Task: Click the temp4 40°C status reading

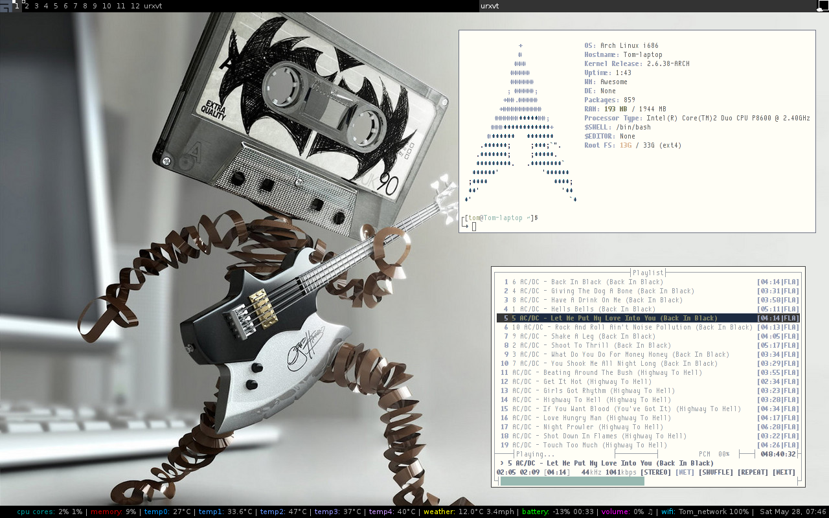Action: (392, 512)
